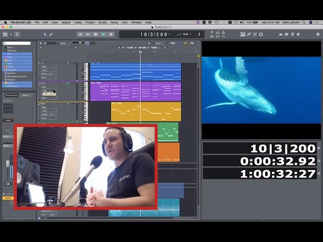Open the Input dropdown on Choir track
Screen dimensions: 323x242
[49, 118]
